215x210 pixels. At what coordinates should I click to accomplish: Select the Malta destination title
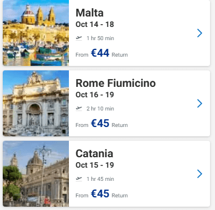click(x=89, y=13)
